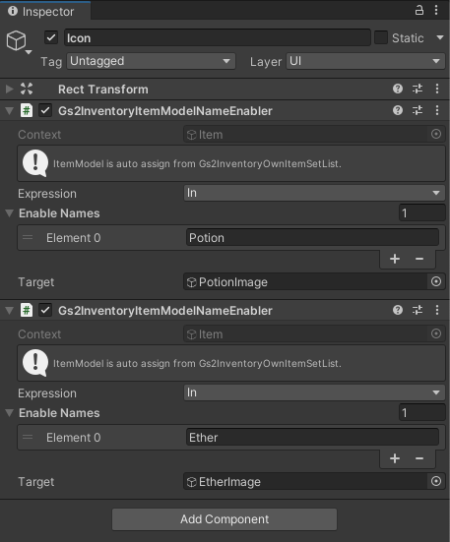
Task: Pick object for PotionImage Target field
Action: 436,281
